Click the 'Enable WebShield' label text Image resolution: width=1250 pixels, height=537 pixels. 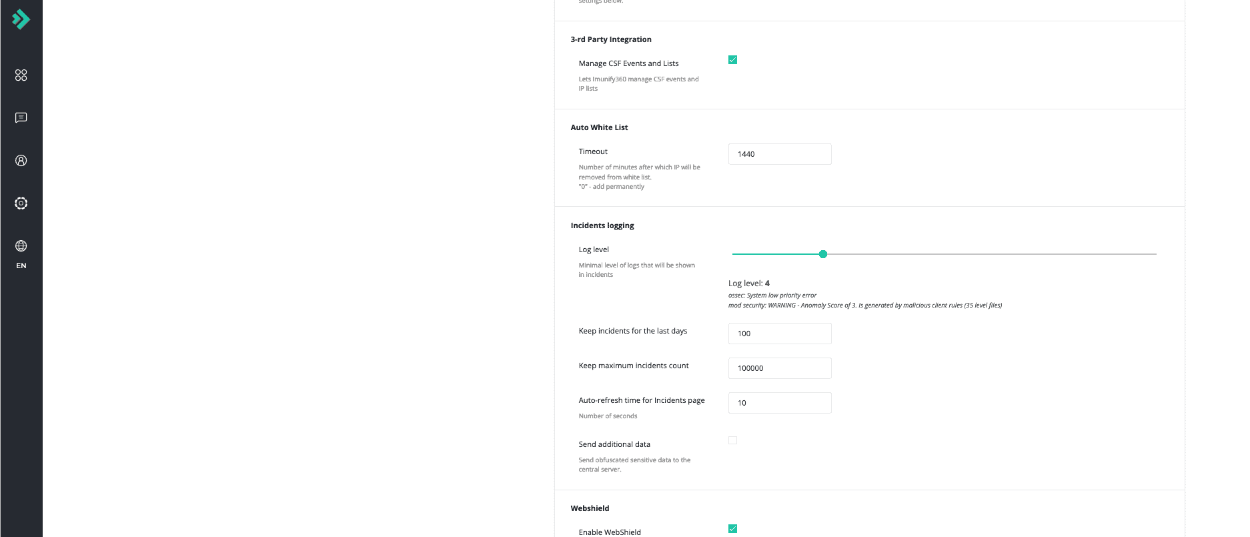610,532
